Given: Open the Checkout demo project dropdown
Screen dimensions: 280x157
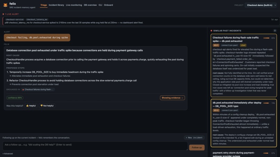Looking at the screenshot, I should tap(261, 5).
